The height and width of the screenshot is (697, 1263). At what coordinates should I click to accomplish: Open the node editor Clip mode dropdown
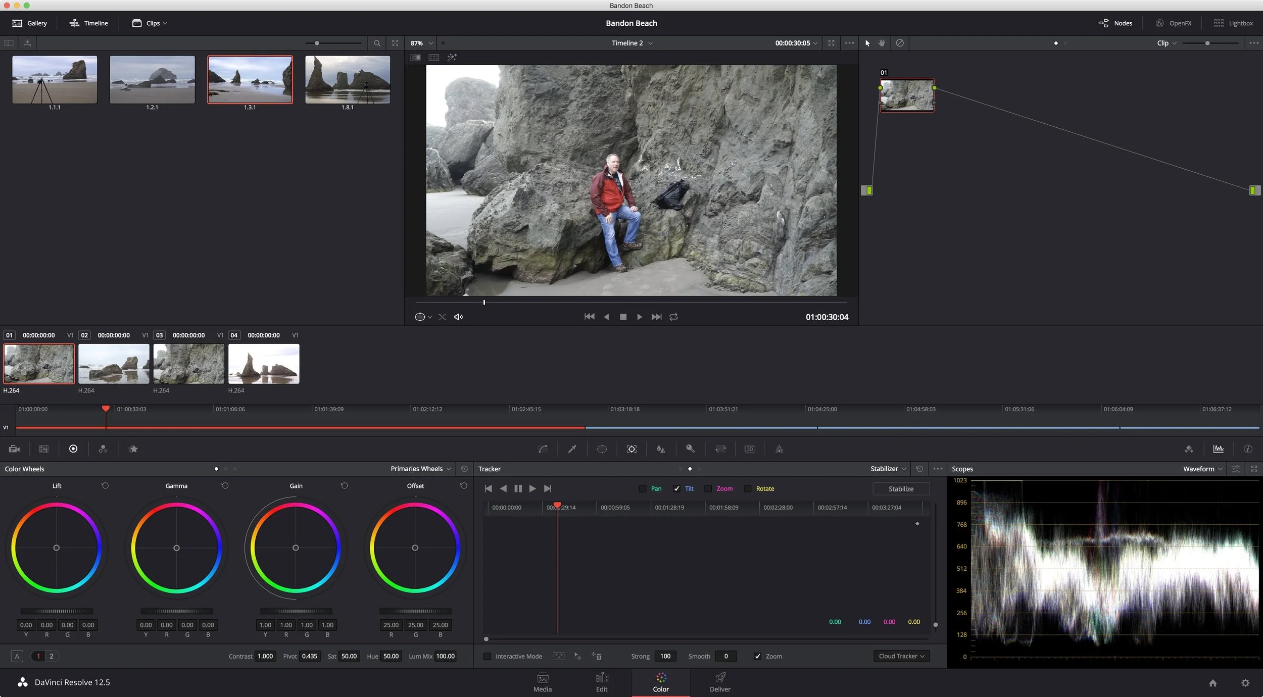tap(1167, 43)
